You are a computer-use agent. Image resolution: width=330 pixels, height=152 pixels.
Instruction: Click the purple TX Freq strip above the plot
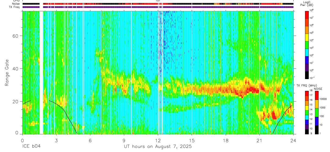click(158, 7)
